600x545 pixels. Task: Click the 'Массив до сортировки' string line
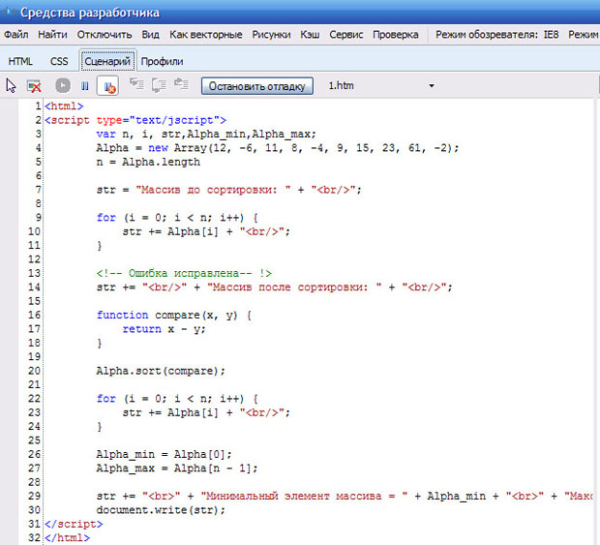(228, 190)
